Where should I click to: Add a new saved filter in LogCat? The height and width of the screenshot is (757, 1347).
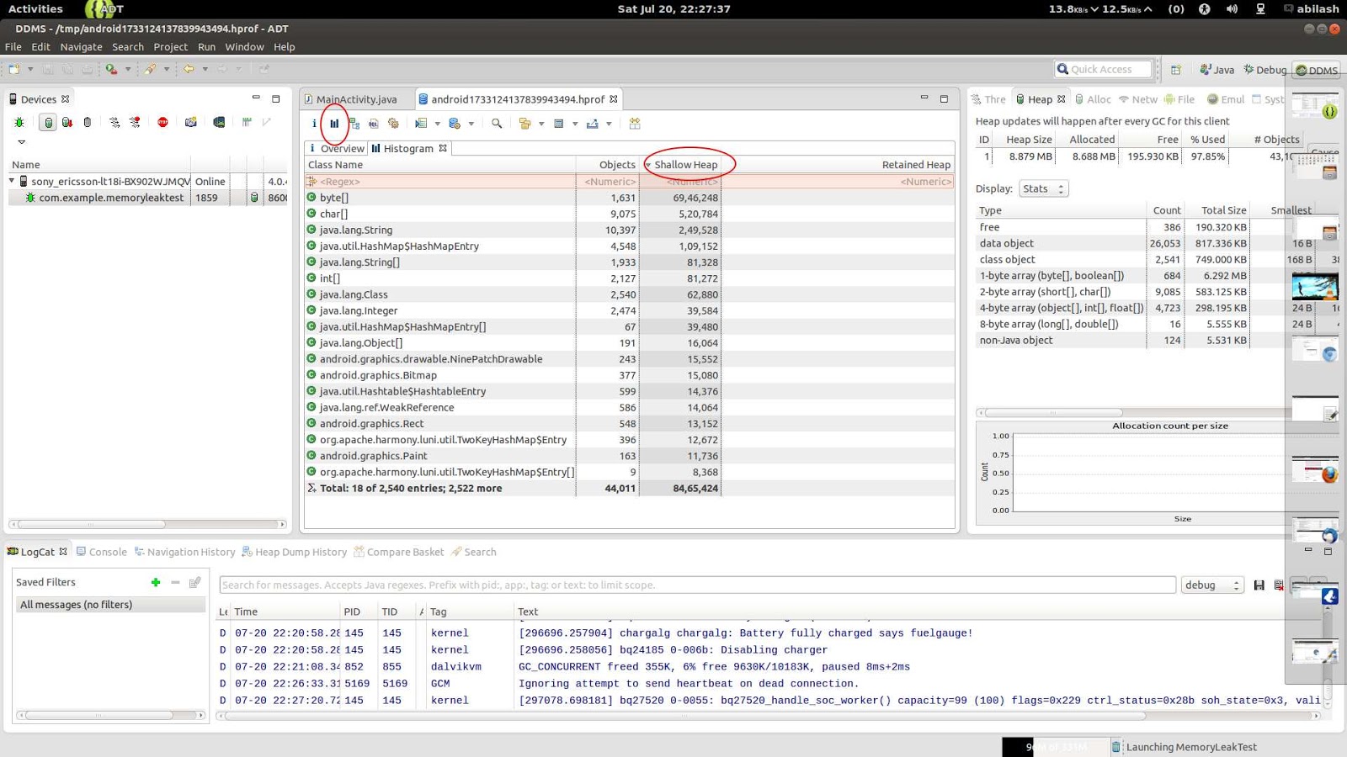point(155,581)
